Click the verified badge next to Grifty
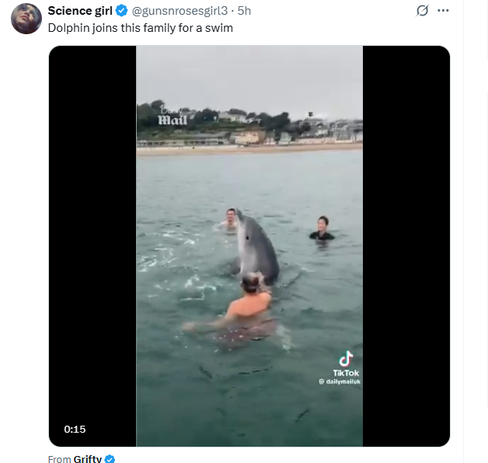The width and height of the screenshot is (488, 463). click(x=110, y=458)
